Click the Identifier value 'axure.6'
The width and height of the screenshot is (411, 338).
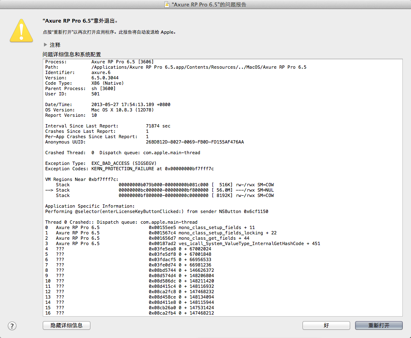point(101,73)
